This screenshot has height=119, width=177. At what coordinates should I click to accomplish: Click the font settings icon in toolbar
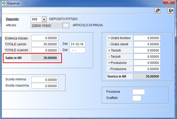click(157, 10)
